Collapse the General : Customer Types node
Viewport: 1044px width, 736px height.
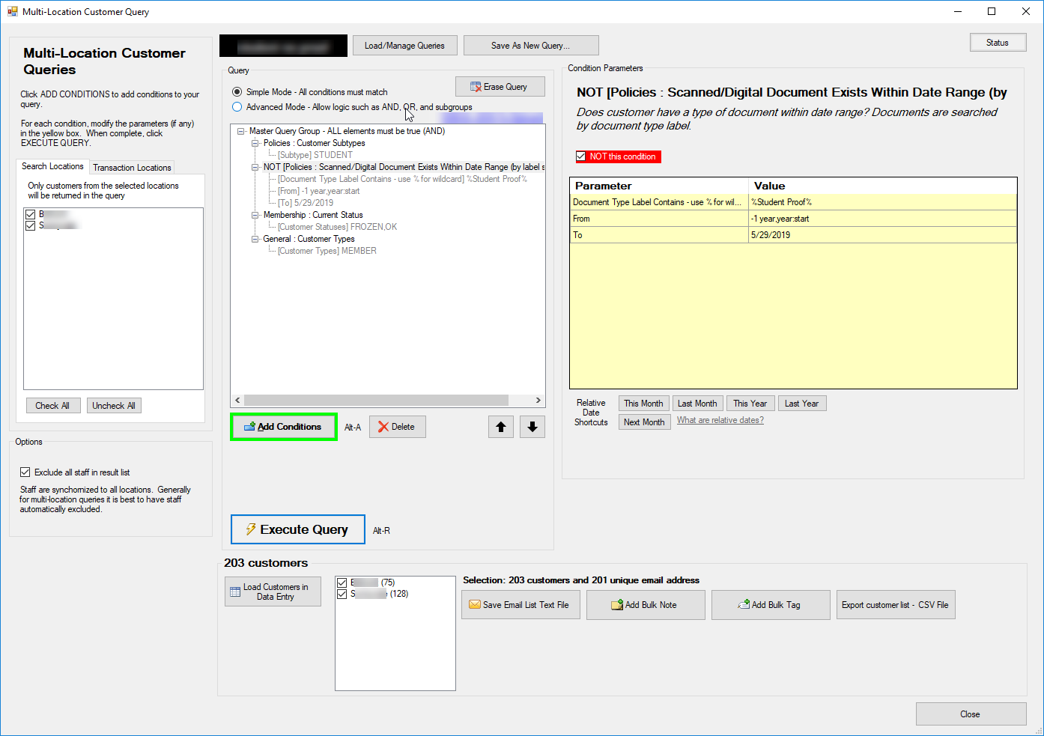255,239
